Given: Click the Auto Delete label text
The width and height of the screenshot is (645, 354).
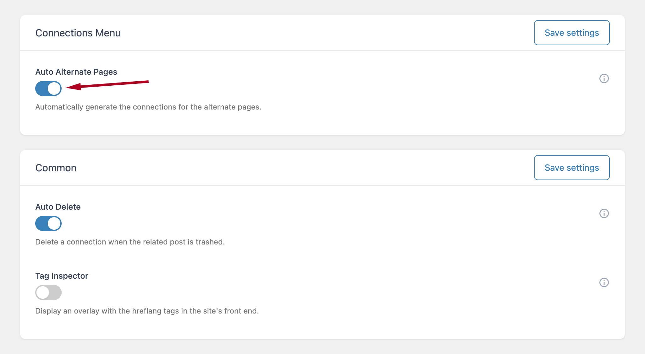Looking at the screenshot, I should [58, 206].
